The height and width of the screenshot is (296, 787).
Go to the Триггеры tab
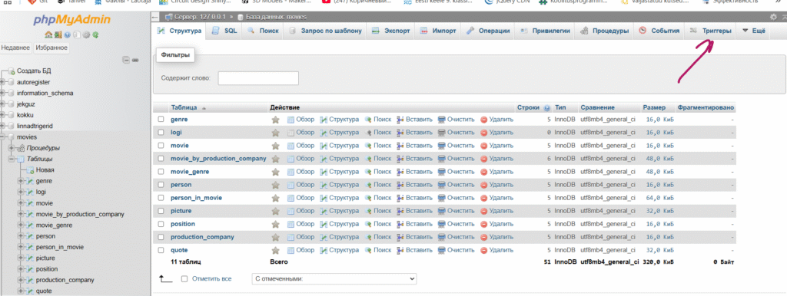[x=710, y=31]
